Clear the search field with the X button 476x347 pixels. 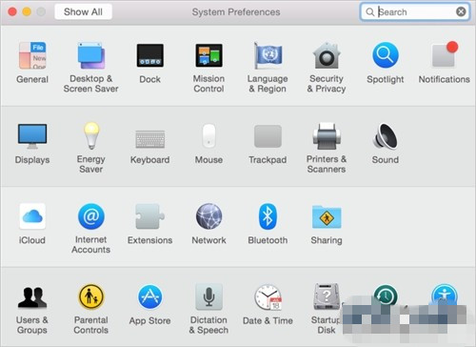pyautogui.click(x=461, y=12)
